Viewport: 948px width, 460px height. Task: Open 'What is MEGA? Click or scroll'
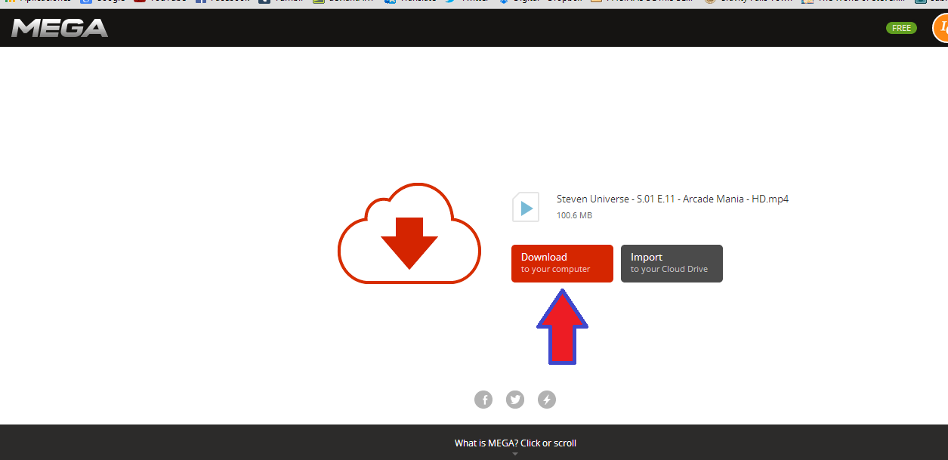pyautogui.click(x=515, y=443)
